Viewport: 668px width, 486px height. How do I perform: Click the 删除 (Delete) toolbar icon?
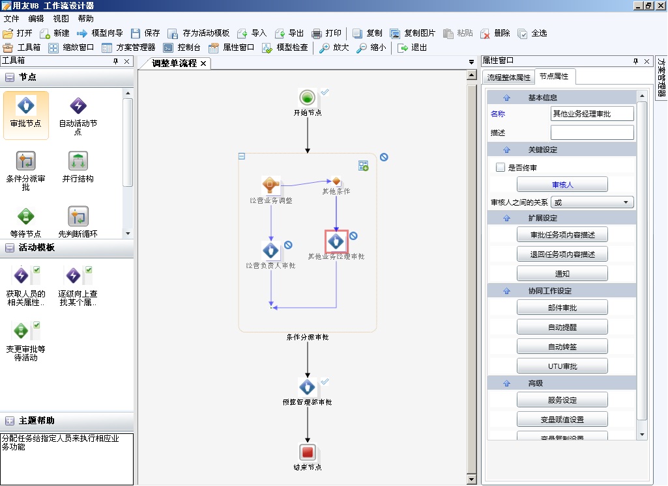486,33
